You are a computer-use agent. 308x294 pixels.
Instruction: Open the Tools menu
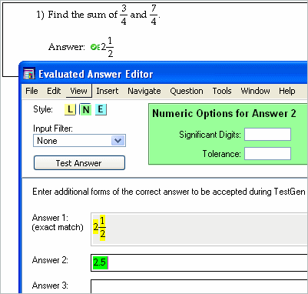point(222,91)
